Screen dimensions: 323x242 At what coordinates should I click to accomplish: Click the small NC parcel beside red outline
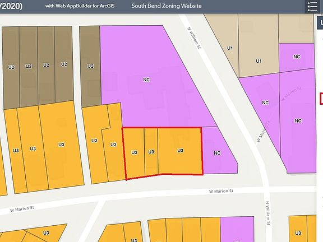point(217,153)
